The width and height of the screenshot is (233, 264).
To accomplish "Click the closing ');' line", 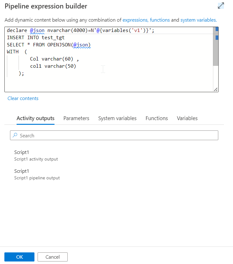I will coord(21,73).
